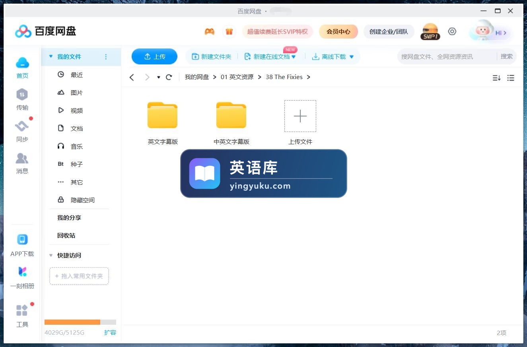
Task: Click the 拖入常用文件夹 drop box
Action: 79,276
